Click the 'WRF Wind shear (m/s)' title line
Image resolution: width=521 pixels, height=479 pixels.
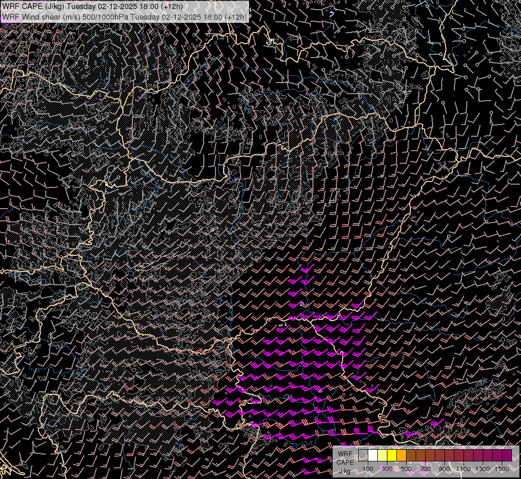[x=125, y=16]
